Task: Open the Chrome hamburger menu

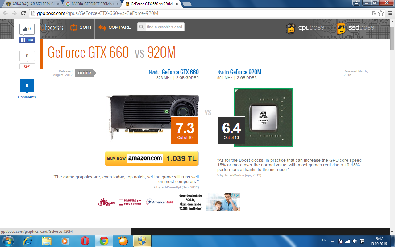Action: [x=389, y=13]
